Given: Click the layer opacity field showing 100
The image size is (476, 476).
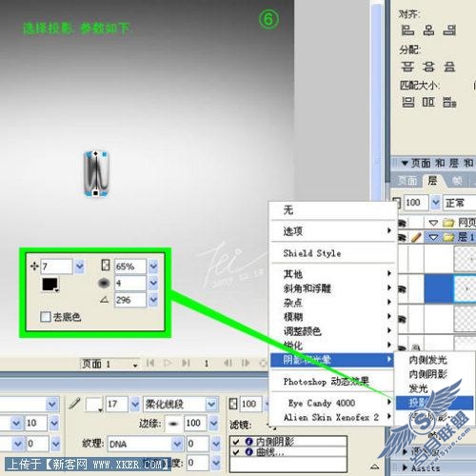Looking at the screenshot, I should (x=416, y=203).
